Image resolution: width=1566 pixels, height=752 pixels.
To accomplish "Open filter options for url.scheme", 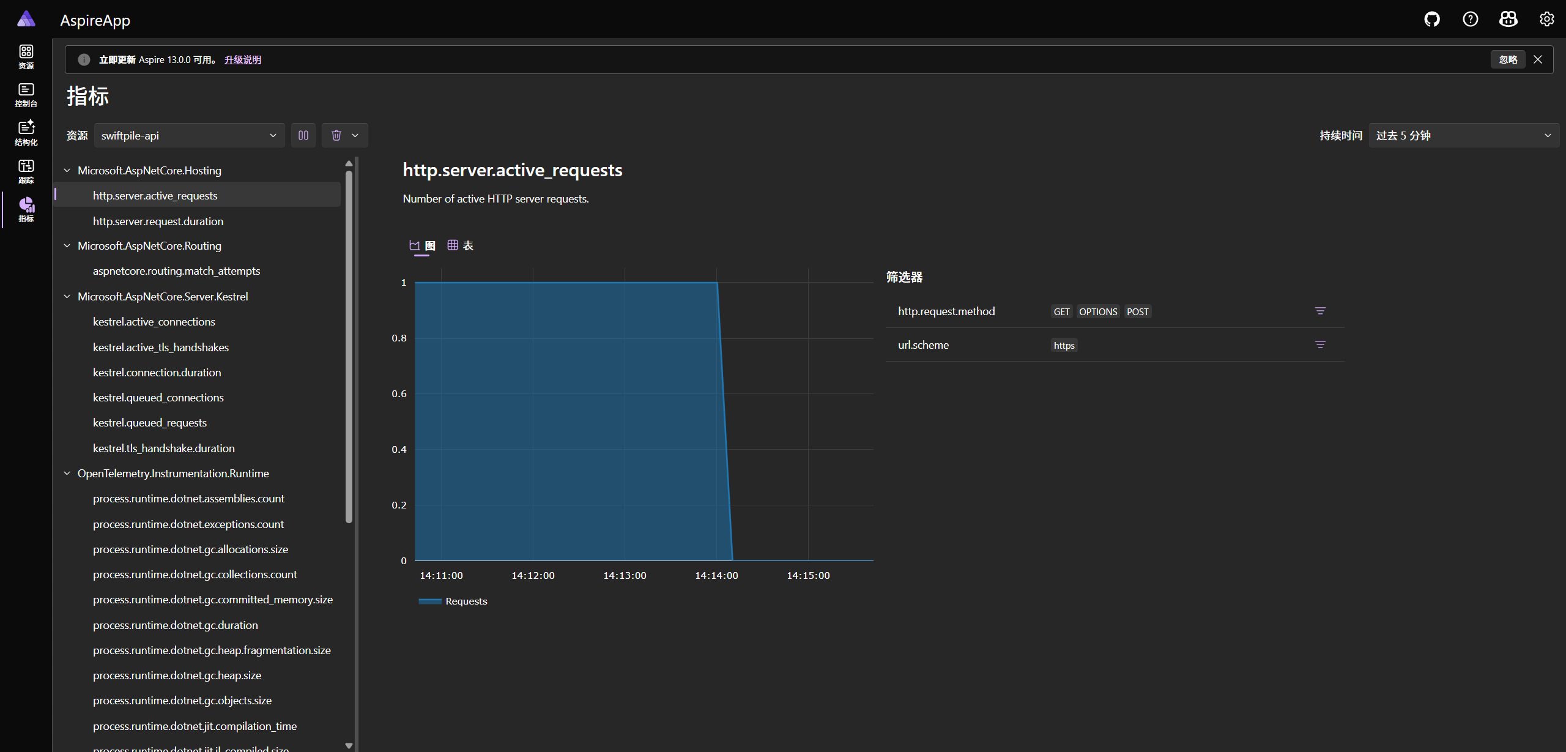I will (1320, 345).
